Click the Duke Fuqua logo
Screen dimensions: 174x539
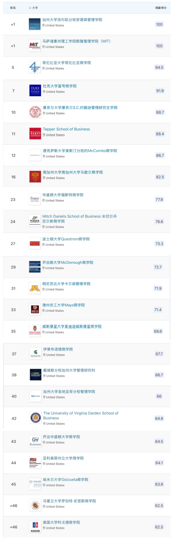tap(35, 91)
